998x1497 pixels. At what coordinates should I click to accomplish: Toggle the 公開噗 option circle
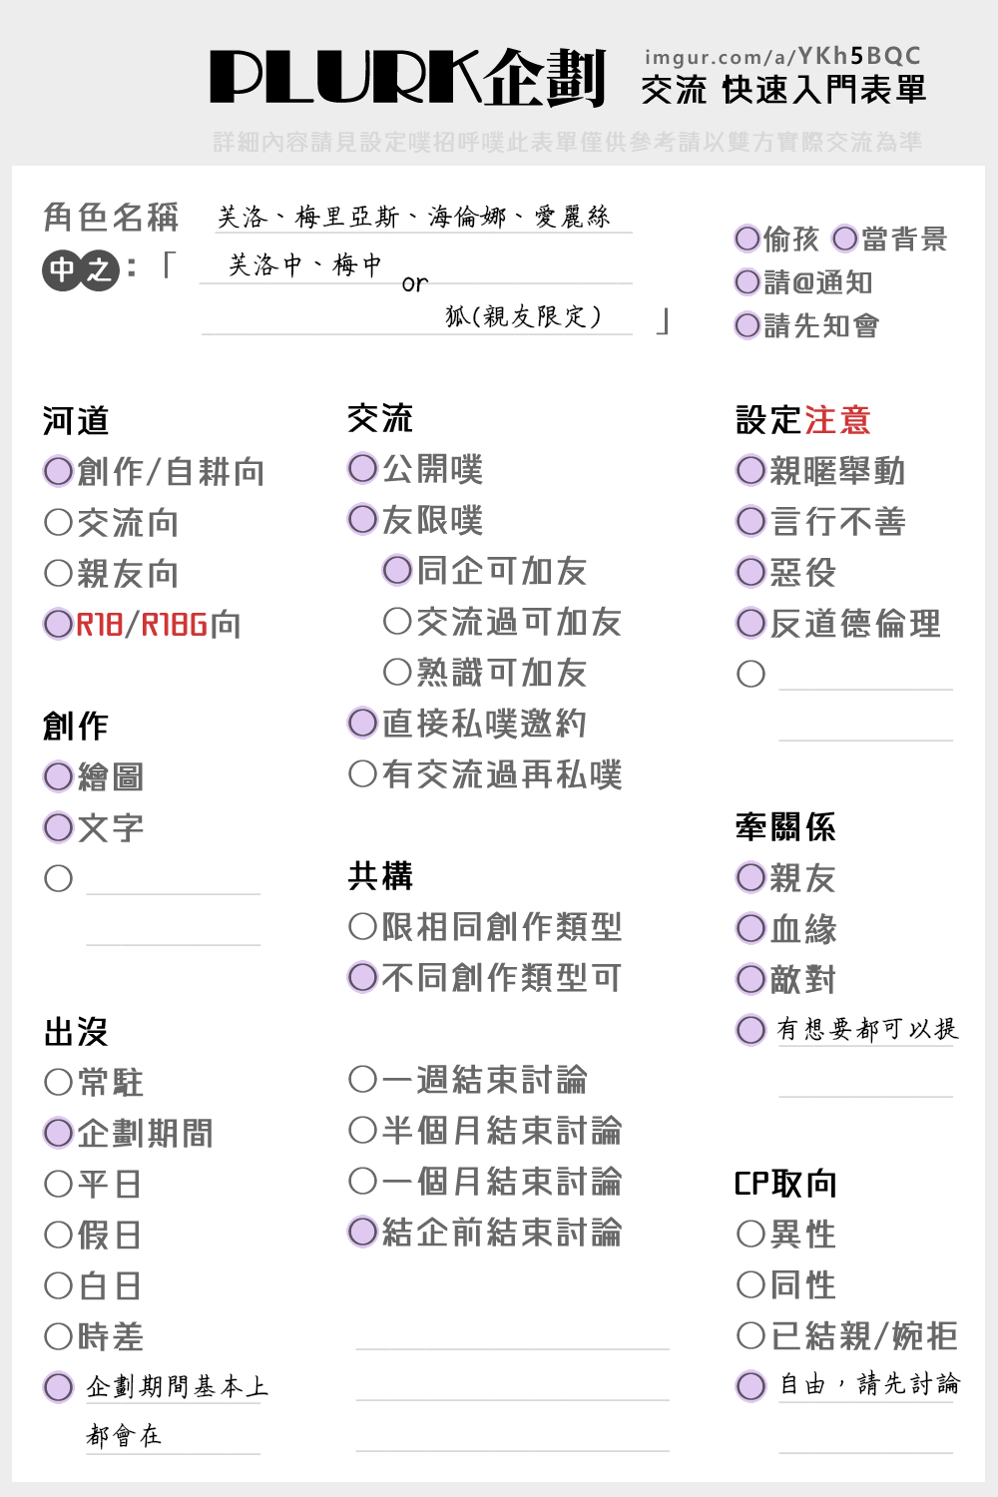pos(363,468)
